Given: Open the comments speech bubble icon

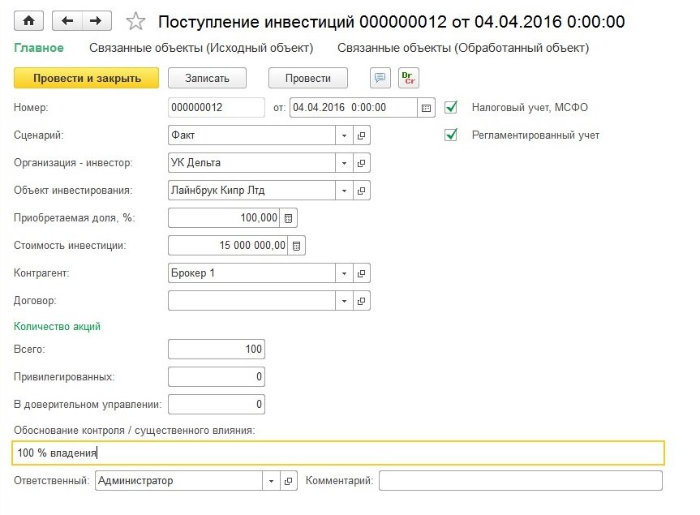Looking at the screenshot, I should pyautogui.click(x=380, y=78).
